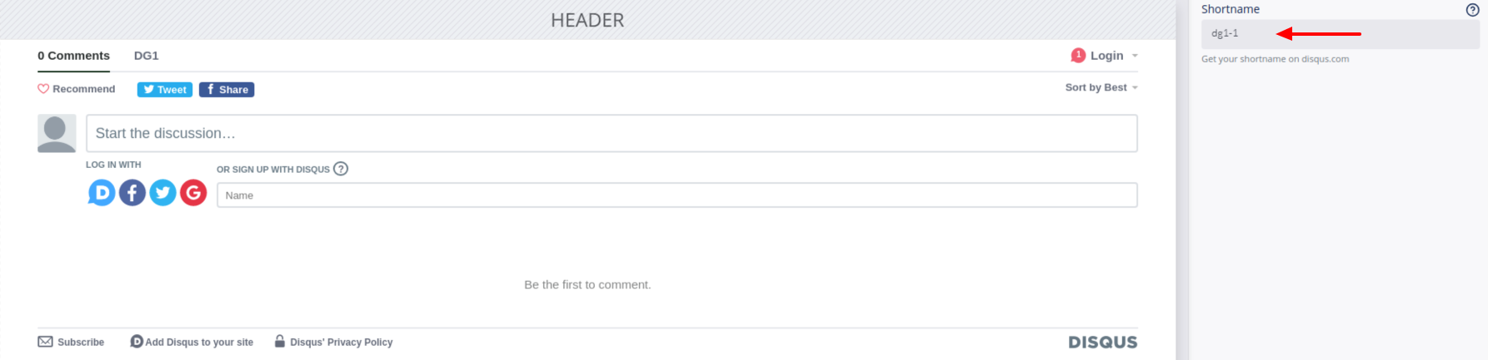Log in with the Google icon

tap(193, 193)
